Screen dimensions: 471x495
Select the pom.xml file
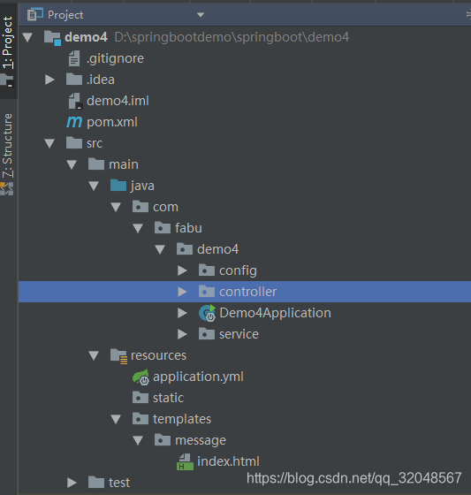[x=112, y=123]
